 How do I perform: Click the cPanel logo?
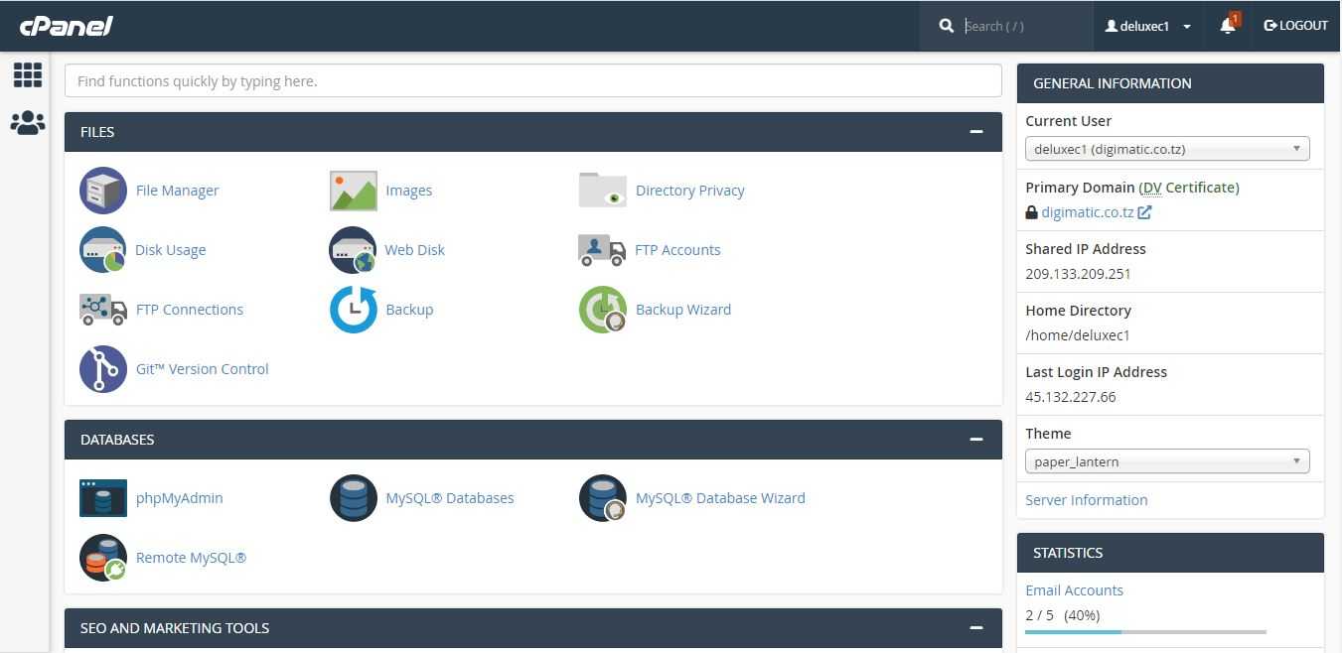click(x=66, y=25)
